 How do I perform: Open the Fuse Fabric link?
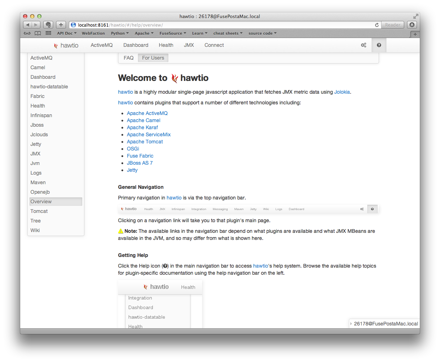pyautogui.click(x=140, y=156)
